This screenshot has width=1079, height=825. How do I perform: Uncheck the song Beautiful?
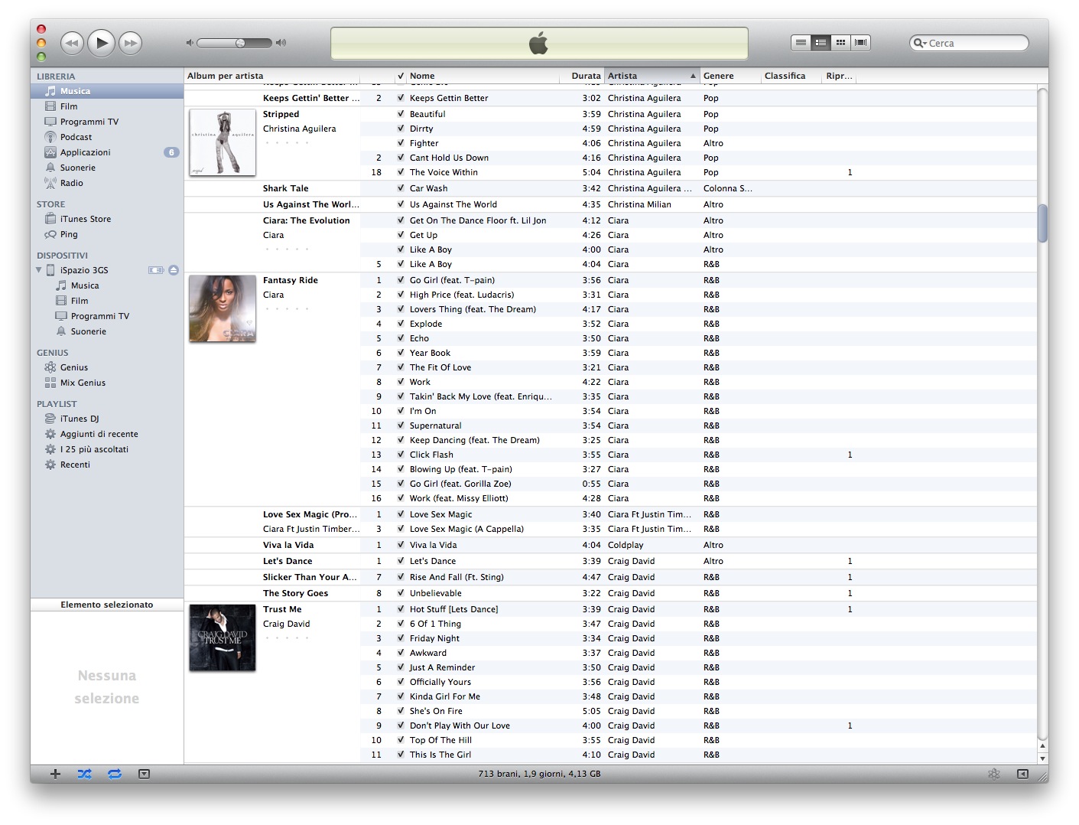click(x=401, y=114)
